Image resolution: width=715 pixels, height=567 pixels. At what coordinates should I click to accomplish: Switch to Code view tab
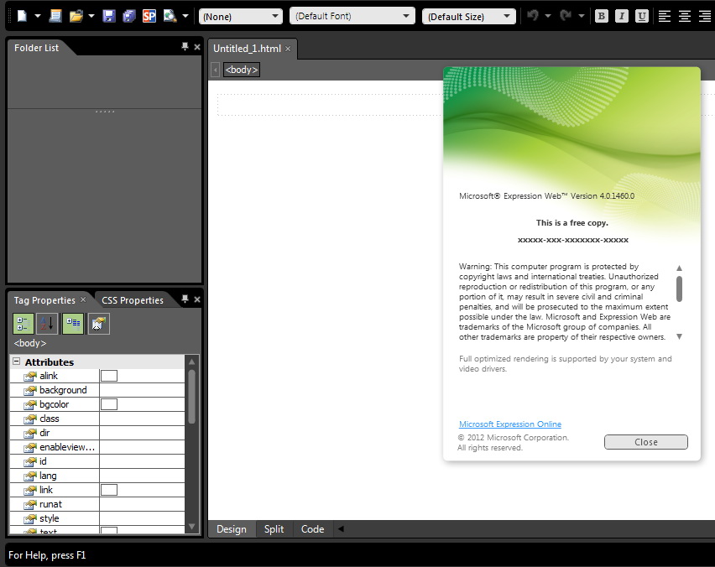point(312,529)
